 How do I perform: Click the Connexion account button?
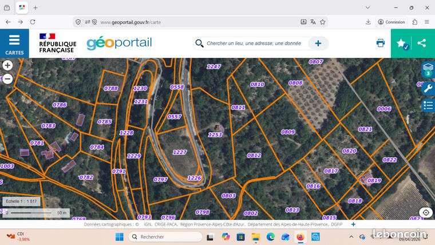(x=391, y=22)
